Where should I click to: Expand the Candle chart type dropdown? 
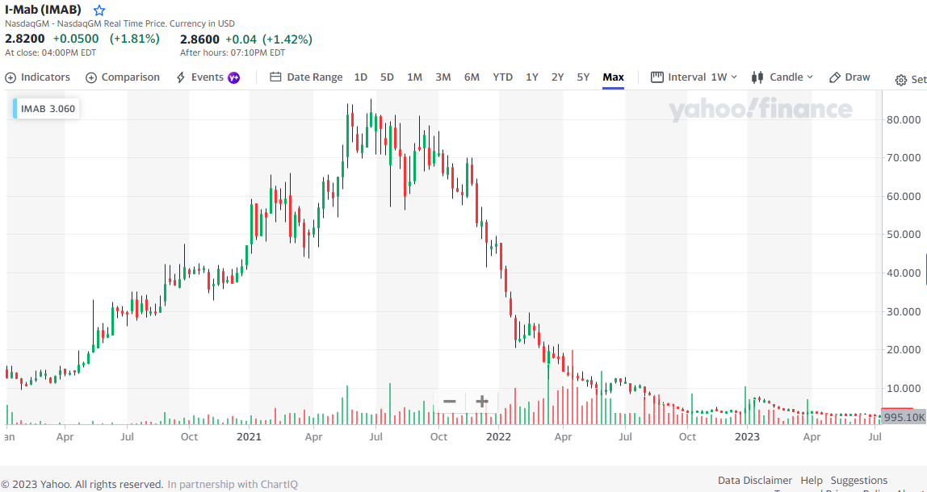coord(782,77)
